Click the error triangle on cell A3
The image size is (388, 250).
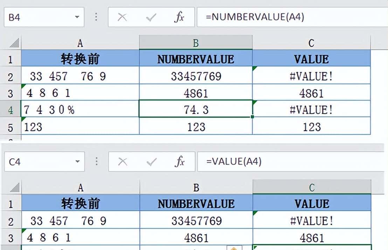pos(22,87)
